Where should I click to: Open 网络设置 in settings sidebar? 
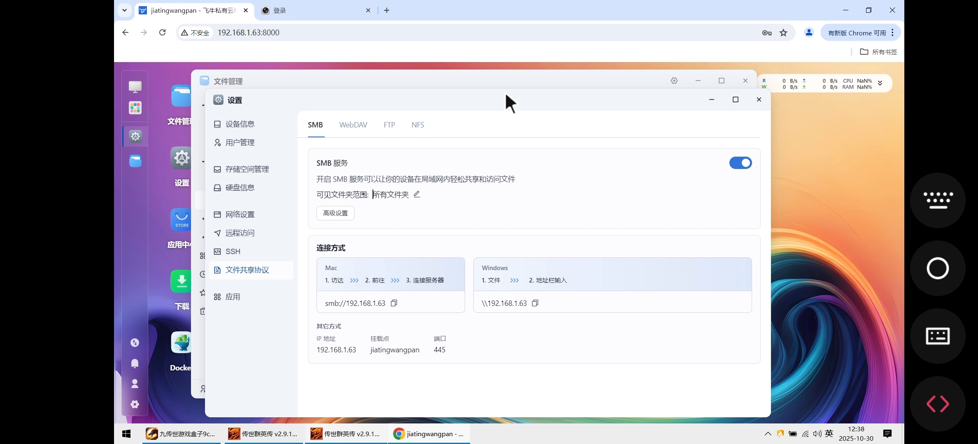[240, 214]
